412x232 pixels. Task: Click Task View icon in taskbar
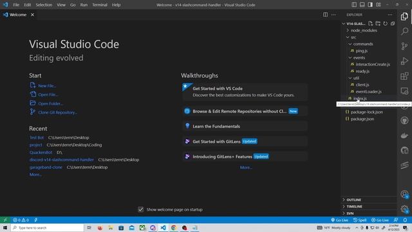pos(89,227)
